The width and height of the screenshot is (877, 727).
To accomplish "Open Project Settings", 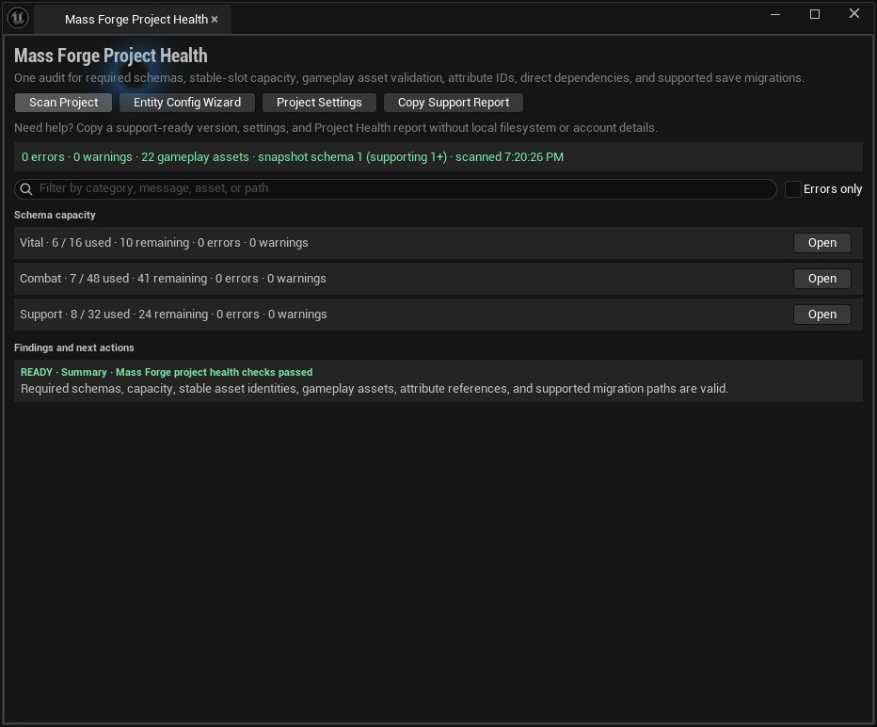I will click(319, 103).
